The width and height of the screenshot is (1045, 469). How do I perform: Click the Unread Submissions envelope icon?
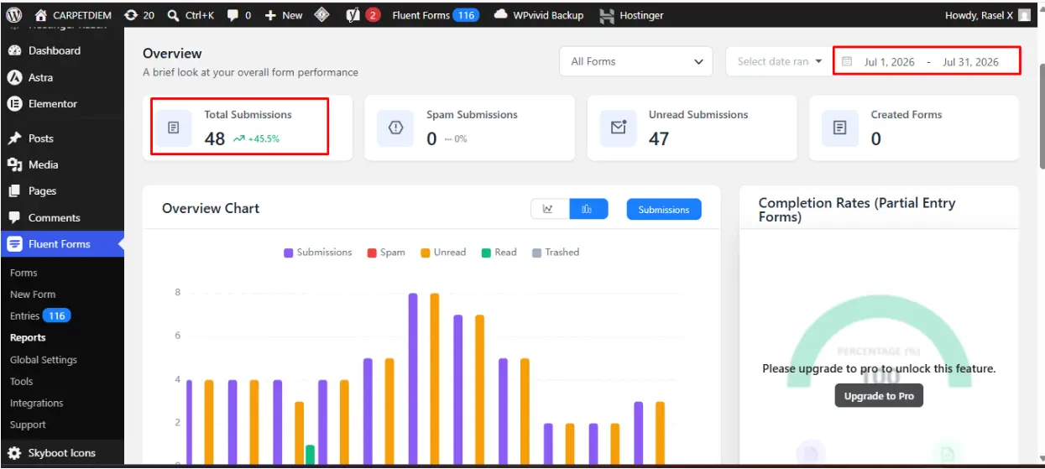click(618, 128)
